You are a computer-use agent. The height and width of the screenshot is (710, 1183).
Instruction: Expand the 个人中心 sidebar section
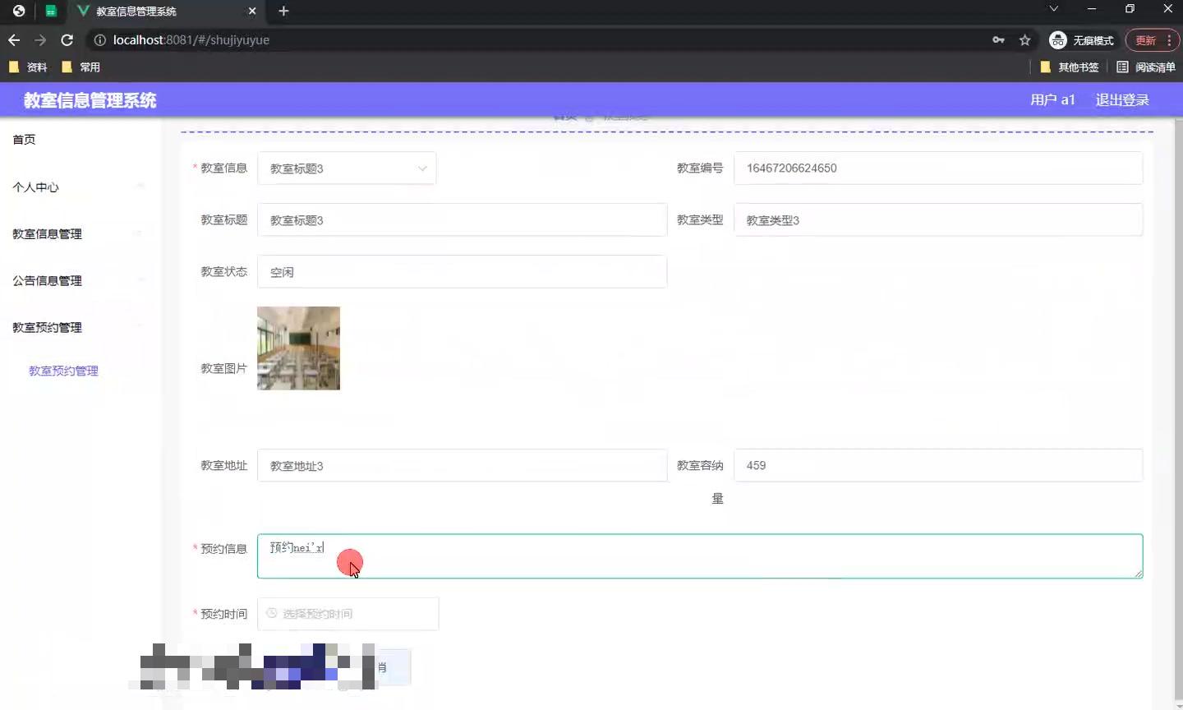35,187
